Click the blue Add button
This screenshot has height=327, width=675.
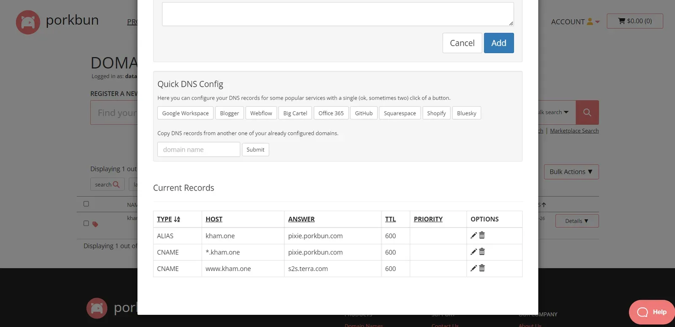click(x=499, y=43)
